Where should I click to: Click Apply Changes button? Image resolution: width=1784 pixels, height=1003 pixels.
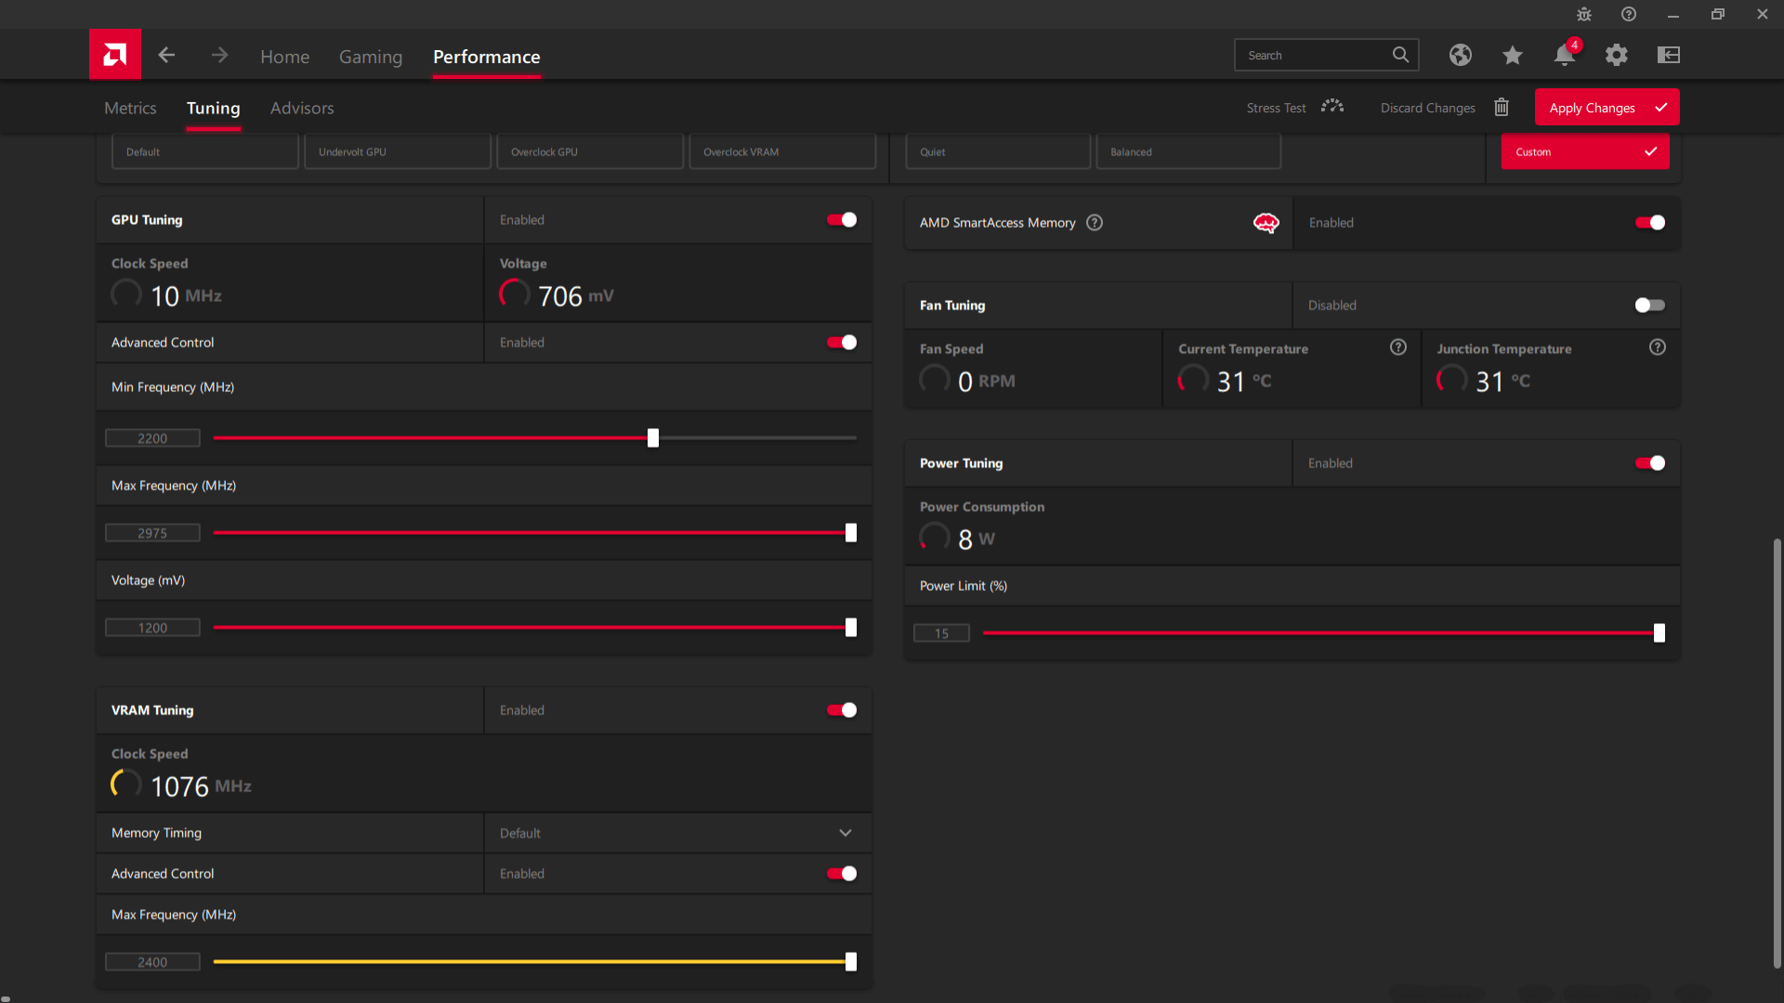[1607, 108]
